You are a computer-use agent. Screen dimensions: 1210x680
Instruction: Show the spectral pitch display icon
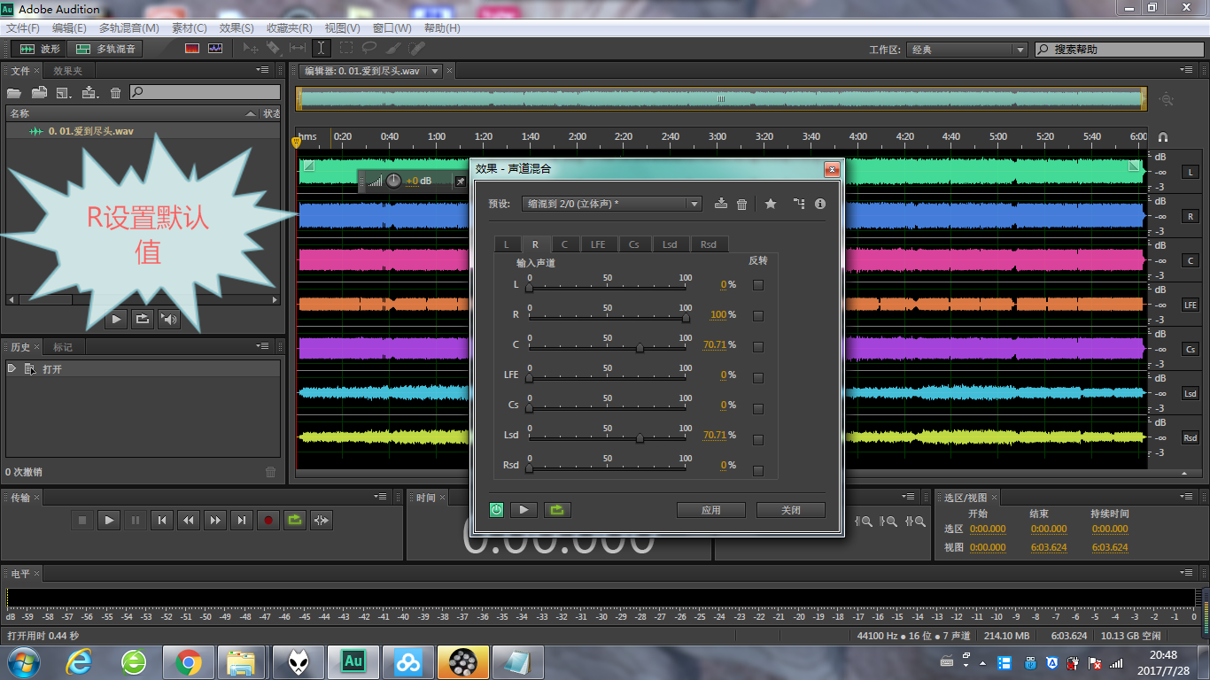click(x=215, y=49)
